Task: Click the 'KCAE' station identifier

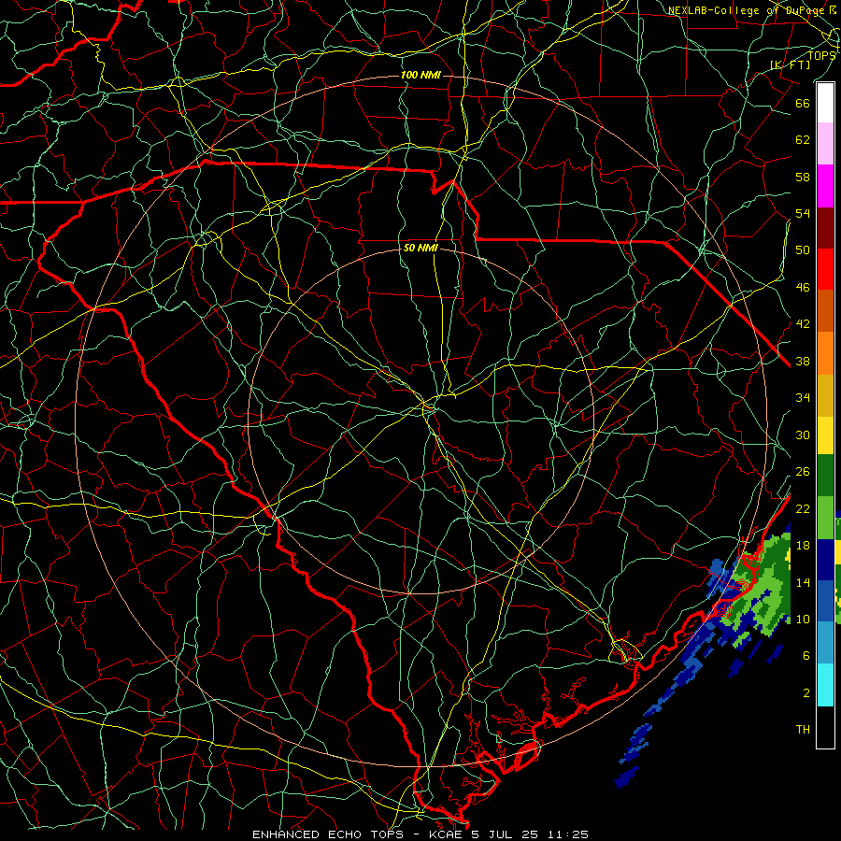Action: click(448, 834)
